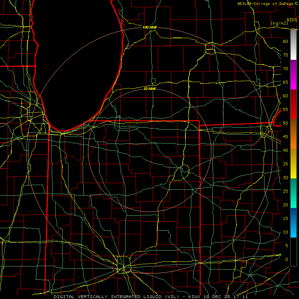Click the orange-brown band of the color scale

tap(293, 134)
